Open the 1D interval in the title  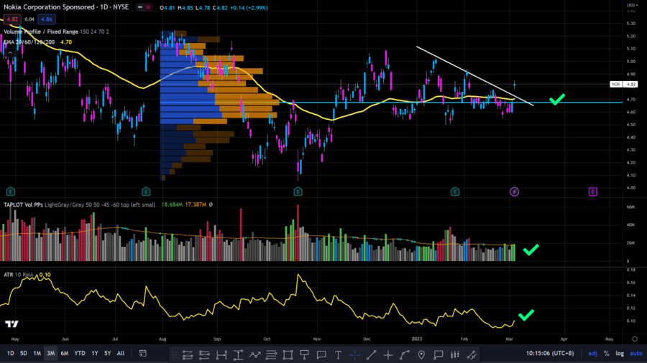[104, 7]
